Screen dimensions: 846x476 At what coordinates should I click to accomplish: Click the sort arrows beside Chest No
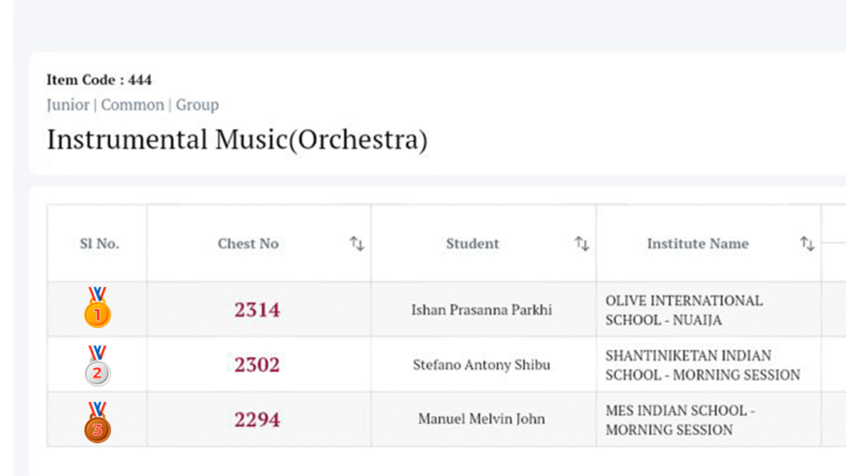coord(356,244)
